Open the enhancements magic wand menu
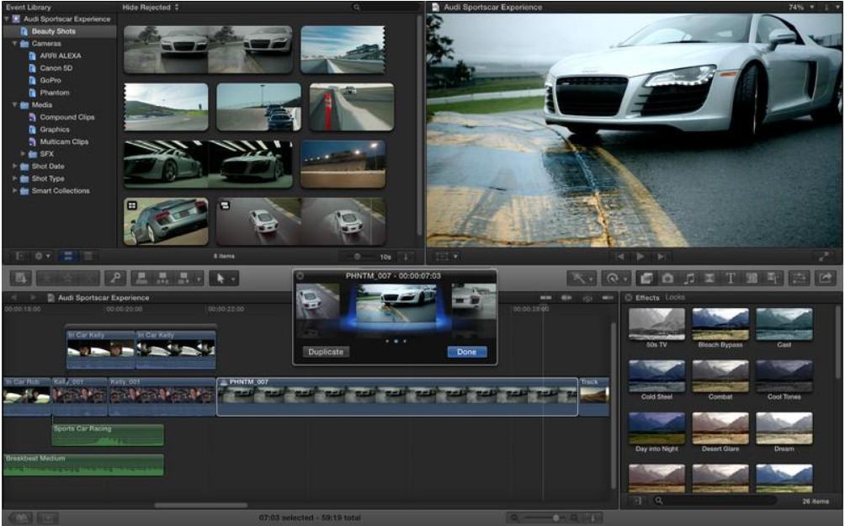Viewport: 845px width, 526px height. 581,278
